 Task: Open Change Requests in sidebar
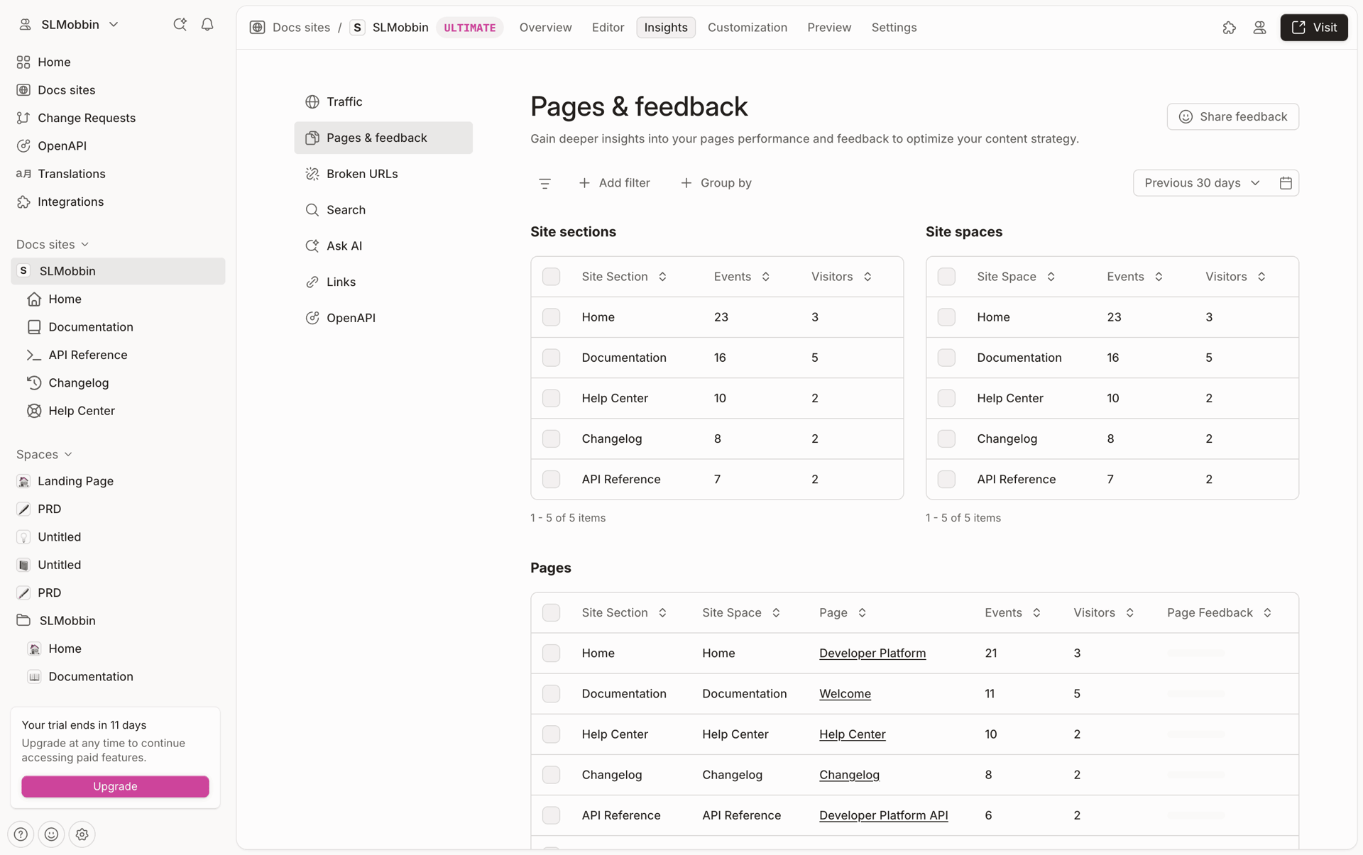click(x=117, y=118)
